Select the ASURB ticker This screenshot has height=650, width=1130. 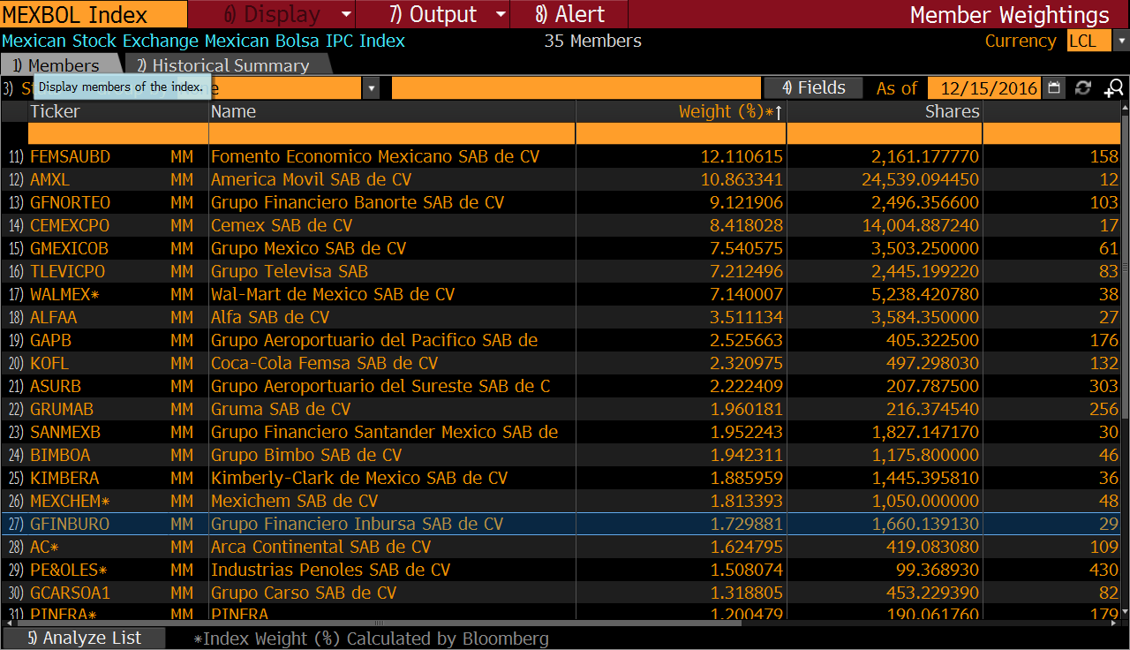click(56, 386)
